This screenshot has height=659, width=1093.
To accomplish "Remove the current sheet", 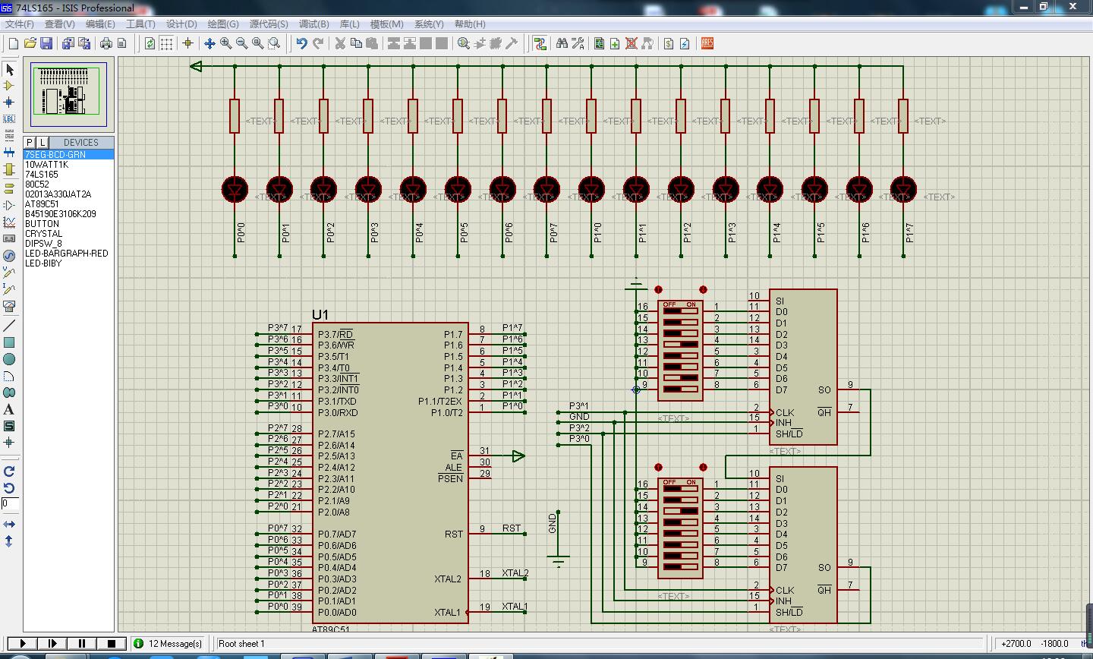I will [631, 43].
